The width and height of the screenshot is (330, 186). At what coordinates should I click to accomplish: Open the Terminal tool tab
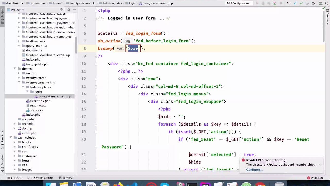(66, 178)
